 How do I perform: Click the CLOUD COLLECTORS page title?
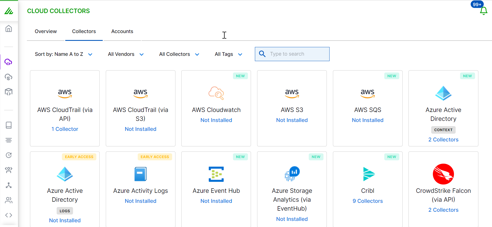pos(58,11)
